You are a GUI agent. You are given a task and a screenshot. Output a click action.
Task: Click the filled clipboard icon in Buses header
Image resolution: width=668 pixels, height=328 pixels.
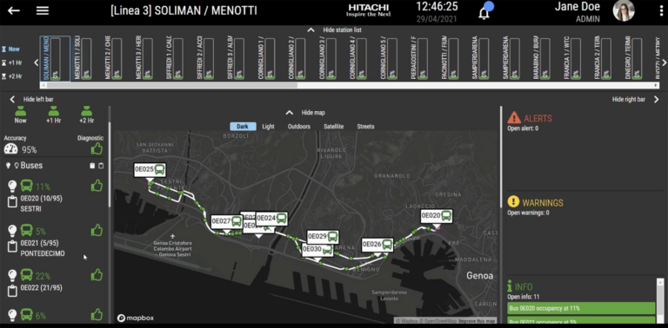[92, 166]
